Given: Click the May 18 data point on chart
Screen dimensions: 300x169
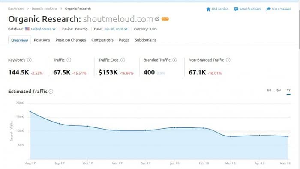Looking at the screenshot, I should pyautogui.click(x=288, y=136).
